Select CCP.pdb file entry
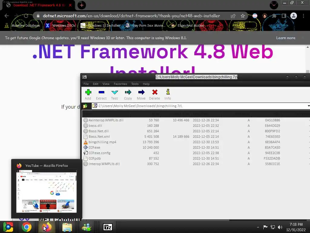 pyautogui.click(x=196, y=158)
